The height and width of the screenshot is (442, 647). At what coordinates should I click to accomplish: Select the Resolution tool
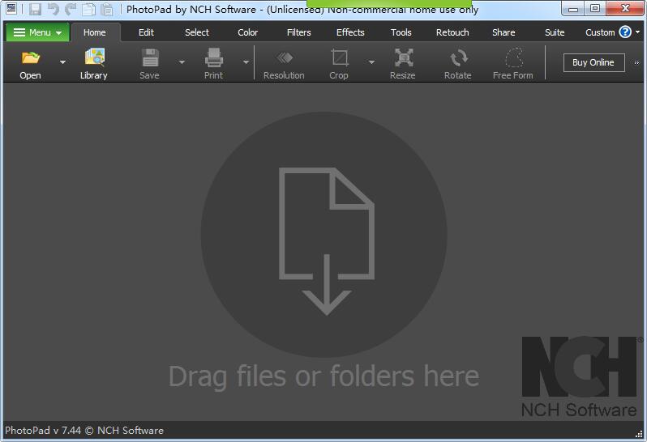coord(284,59)
